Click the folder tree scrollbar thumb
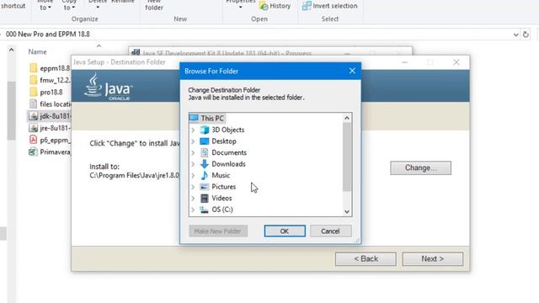 click(x=347, y=157)
